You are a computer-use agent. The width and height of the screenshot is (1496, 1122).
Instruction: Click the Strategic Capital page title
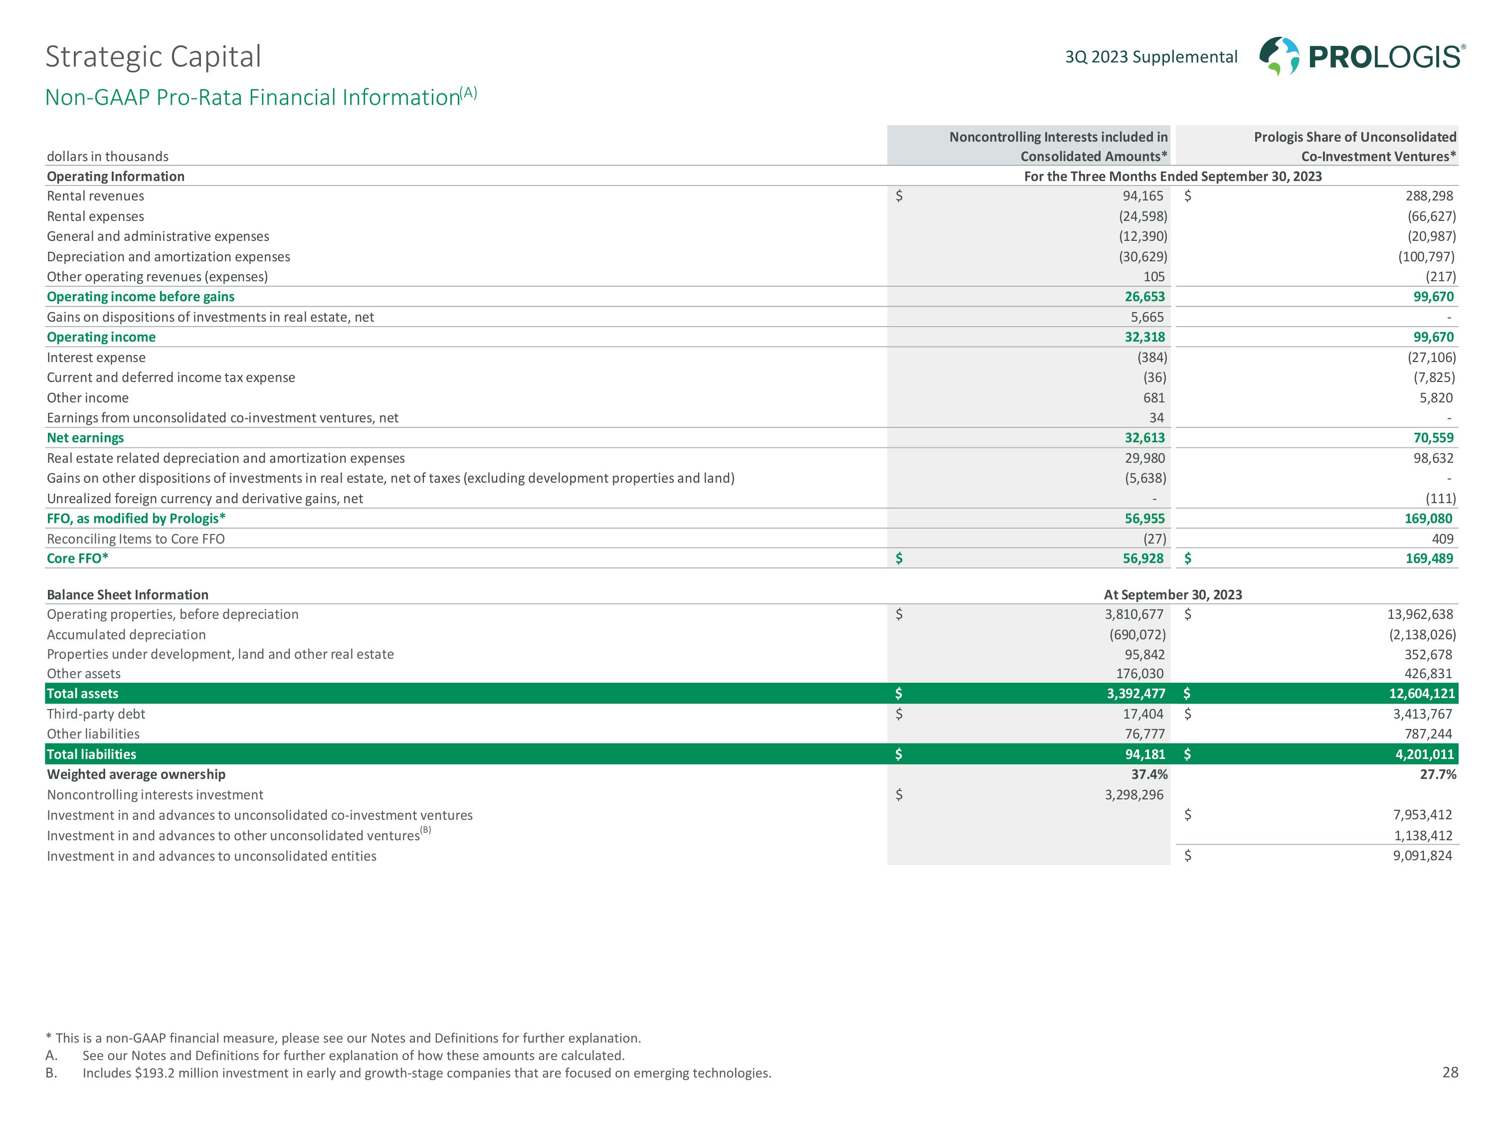153,56
